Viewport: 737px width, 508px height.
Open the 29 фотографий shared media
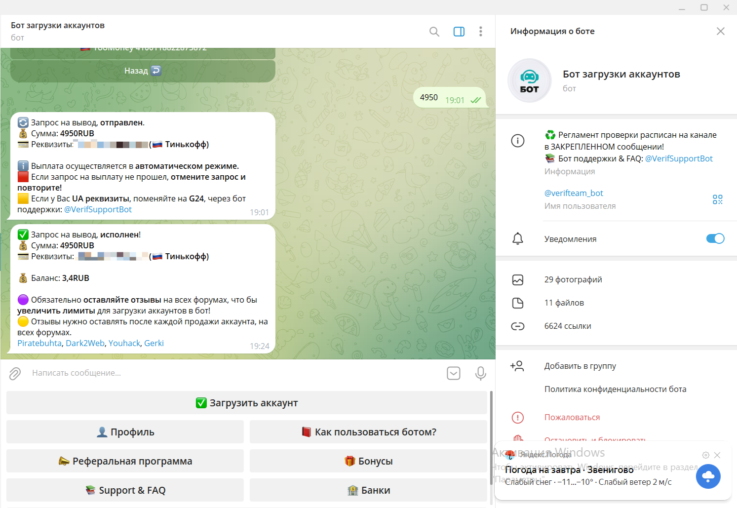coord(573,279)
